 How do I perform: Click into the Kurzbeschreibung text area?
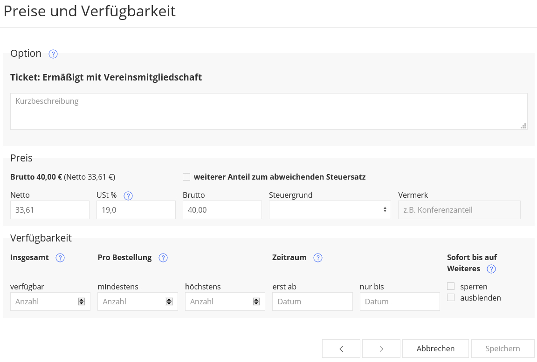[x=268, y=111]
